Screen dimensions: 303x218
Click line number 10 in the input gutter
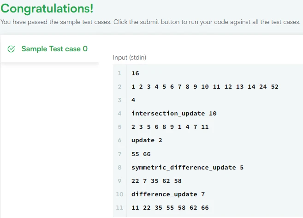click(x=119, y=194)
